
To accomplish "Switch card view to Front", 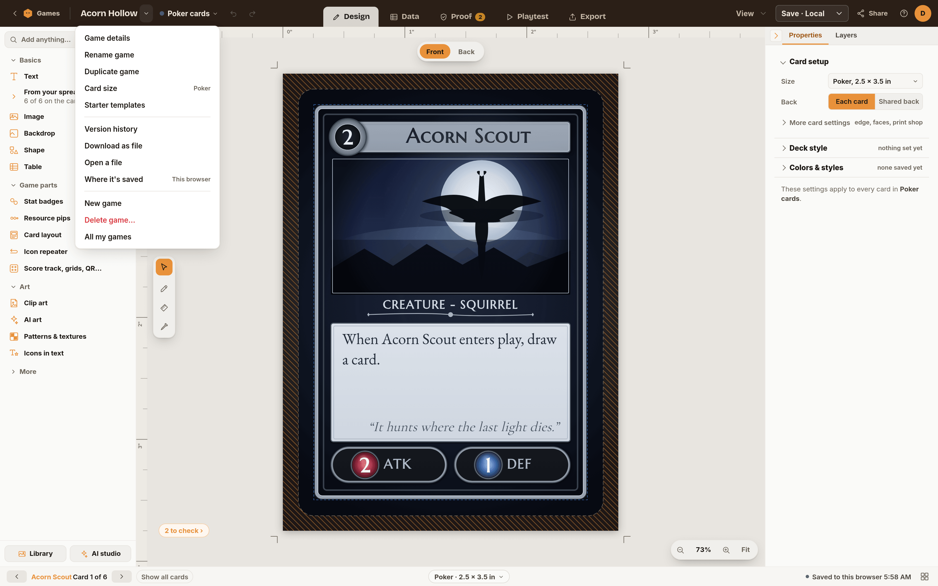I will click(x=434, y=52).
